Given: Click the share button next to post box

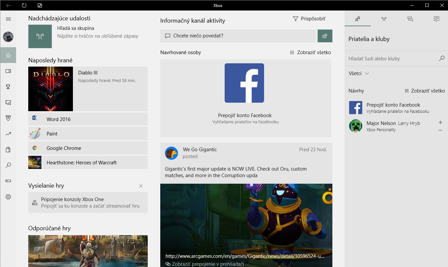Looking at the screenshot, I should (x=325, y=36).
